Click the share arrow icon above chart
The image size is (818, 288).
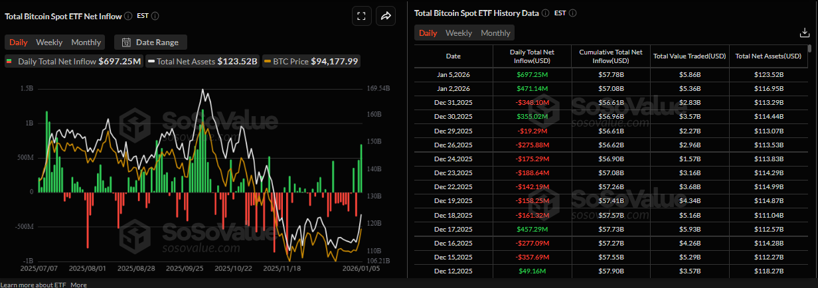[x=385, y=17]
